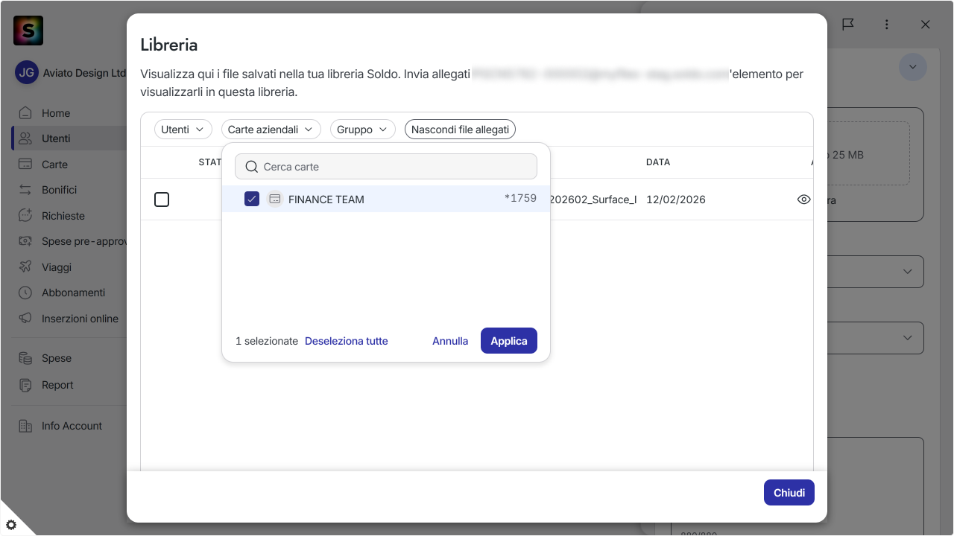Screen dimensions: 954x536
Task: Open the Utenti filter dropdown
Action: [183, 130]
